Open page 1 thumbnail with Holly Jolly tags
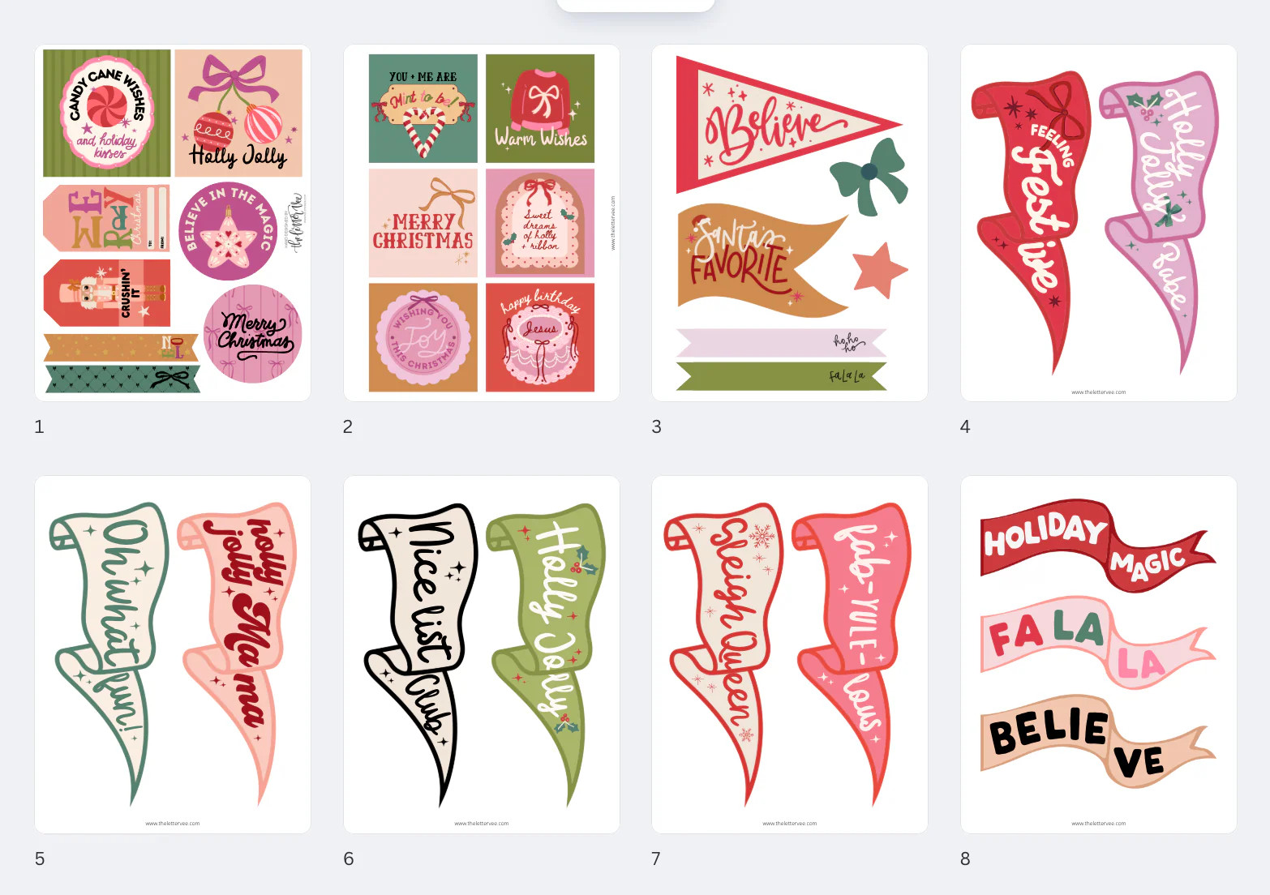 (x=173, y=223)
